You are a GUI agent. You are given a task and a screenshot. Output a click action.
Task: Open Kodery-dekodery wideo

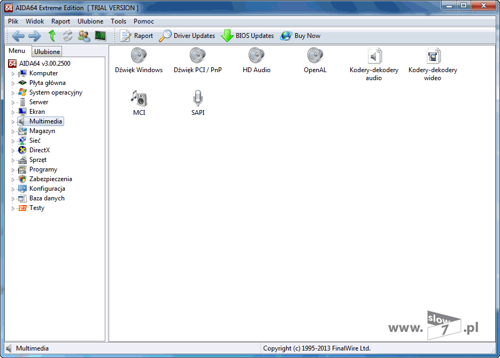(x=433, y=64)
